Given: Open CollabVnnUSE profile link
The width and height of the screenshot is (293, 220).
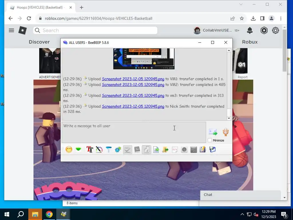Looking at the screenshot, I should [x=213, y=30].
